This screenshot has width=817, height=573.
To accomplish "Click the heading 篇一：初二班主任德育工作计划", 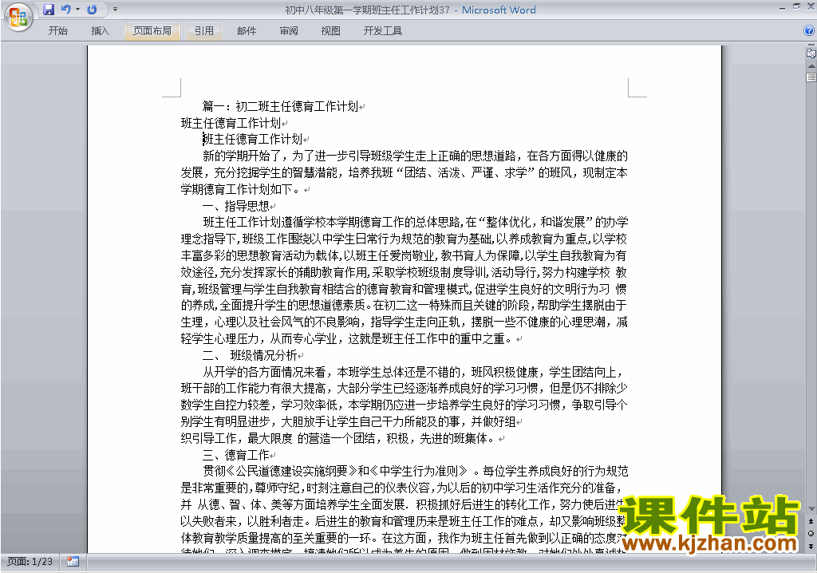I will point(280,106).
